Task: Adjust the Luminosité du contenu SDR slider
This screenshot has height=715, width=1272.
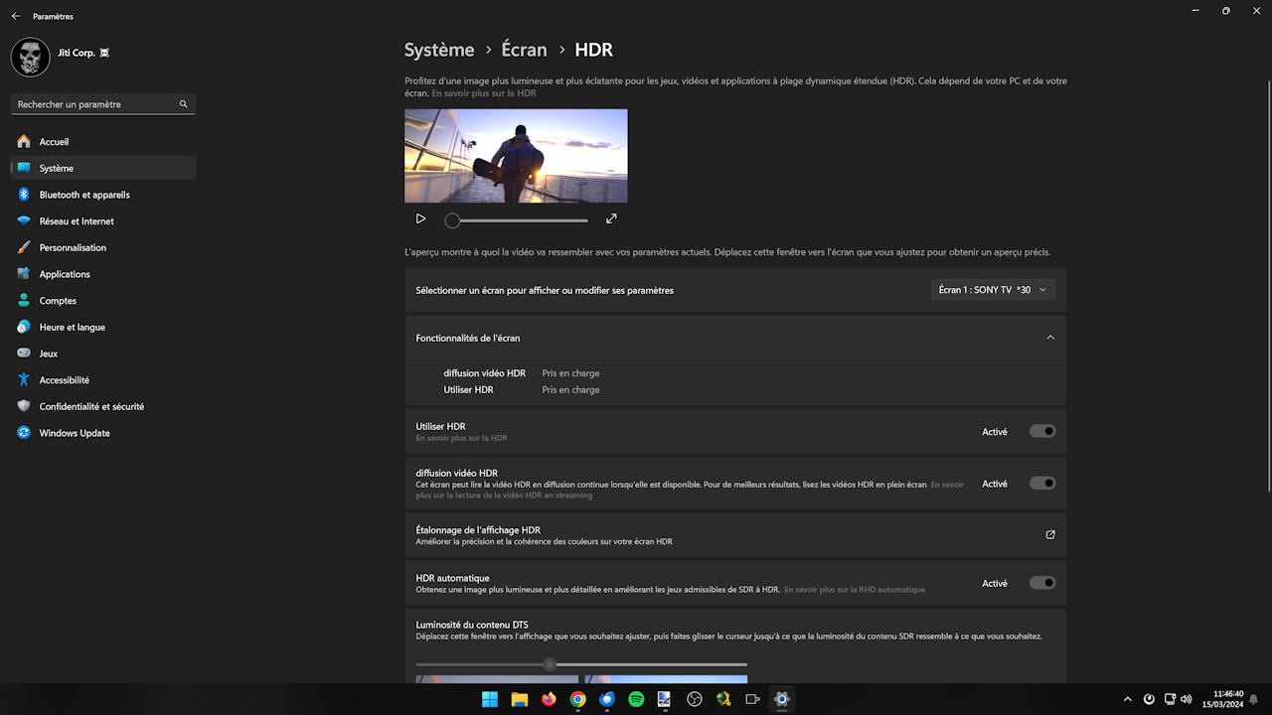Action: [x=550, y=664]
